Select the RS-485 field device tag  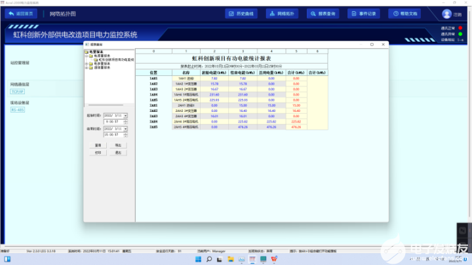[18, 110]
